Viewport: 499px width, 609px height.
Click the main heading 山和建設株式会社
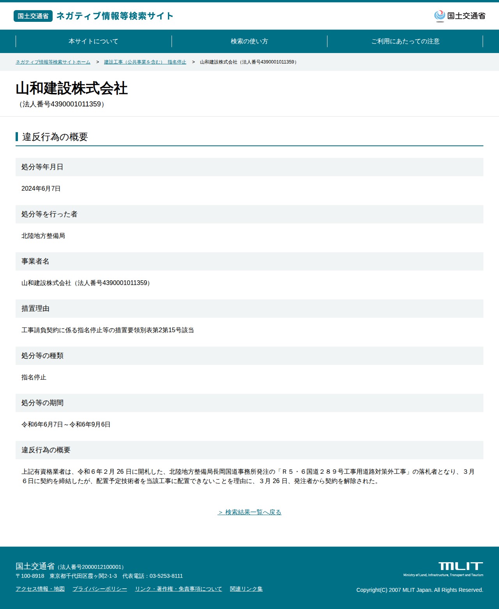[x=72, y=89]
